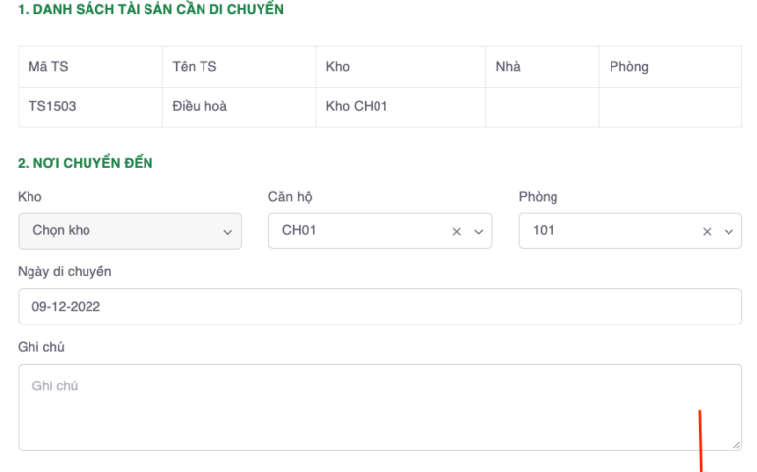The image size is (757, 472).
Task: Click the Nơi chuyển đến section heading
Action: click(x=86, y=163)
